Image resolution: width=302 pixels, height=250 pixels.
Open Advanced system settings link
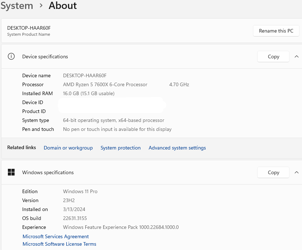pyautogui.click(x=177, y=148)
